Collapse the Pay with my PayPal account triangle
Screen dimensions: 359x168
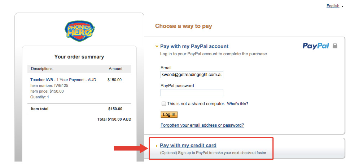[x=157, y=46]
